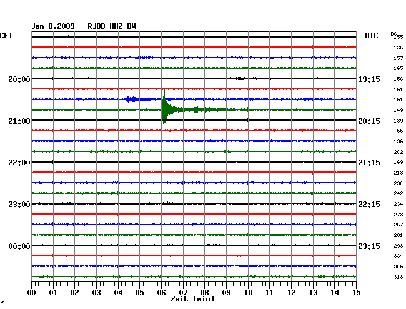
Task: Click minute axis tick label "15"
Action: [356, 293]
